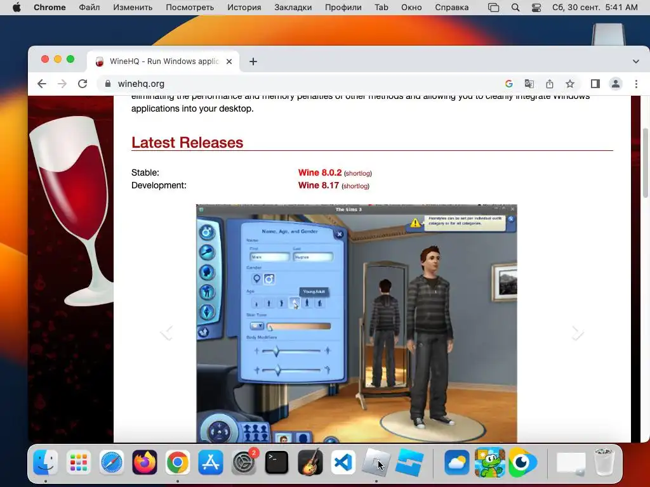The height and width of the screenshot is (487, 650).
Task: Open Stage Manager icon in menu bar
Action: [493, 8]
